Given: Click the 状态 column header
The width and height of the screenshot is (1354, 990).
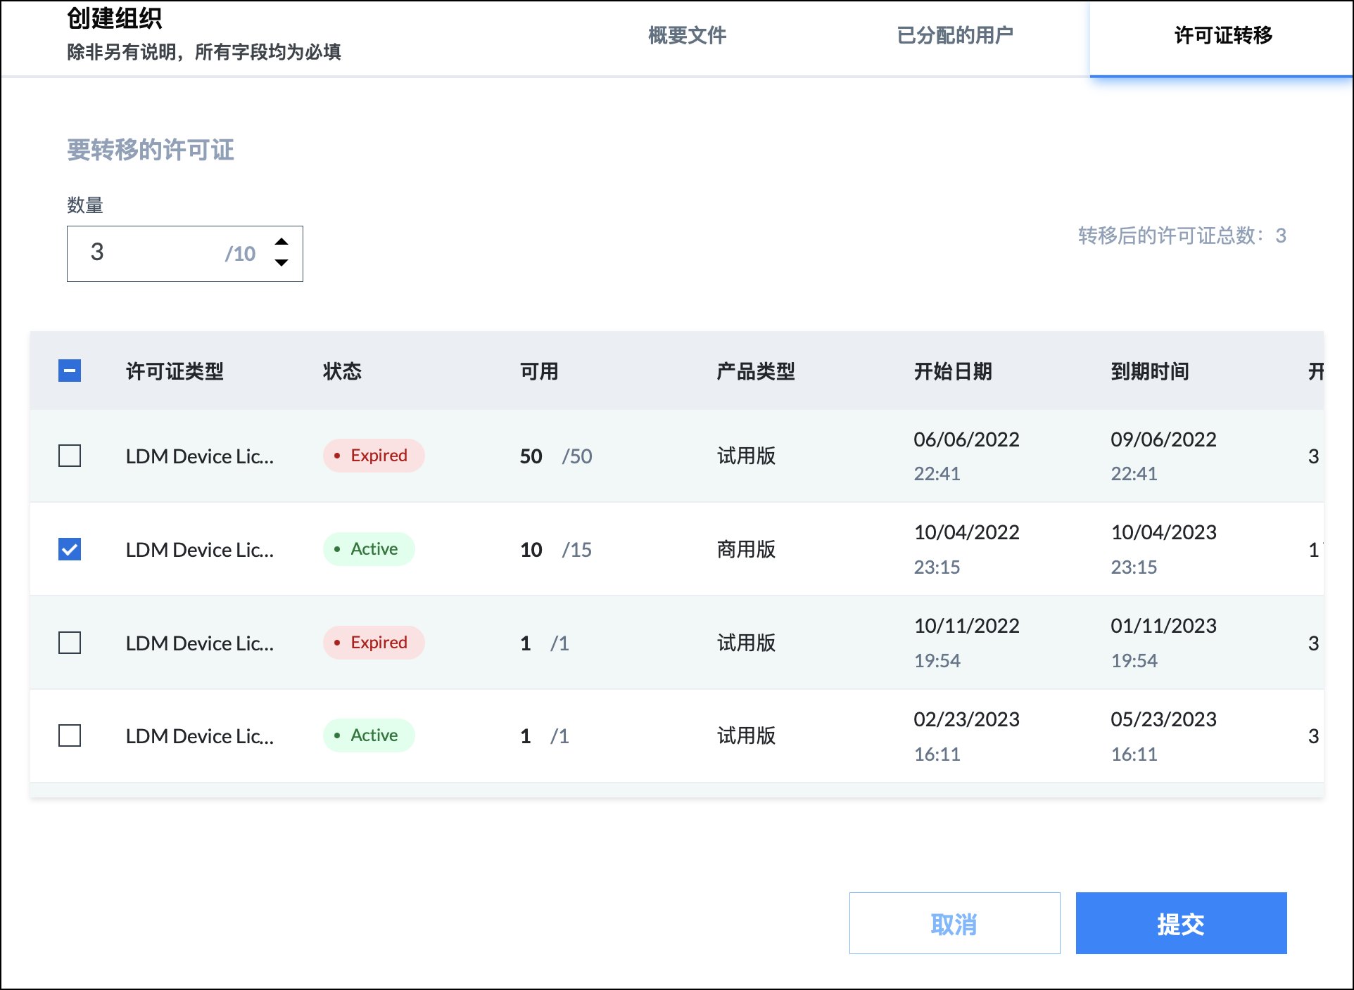Looking at the screenshot, I should (x=342, y=371).
